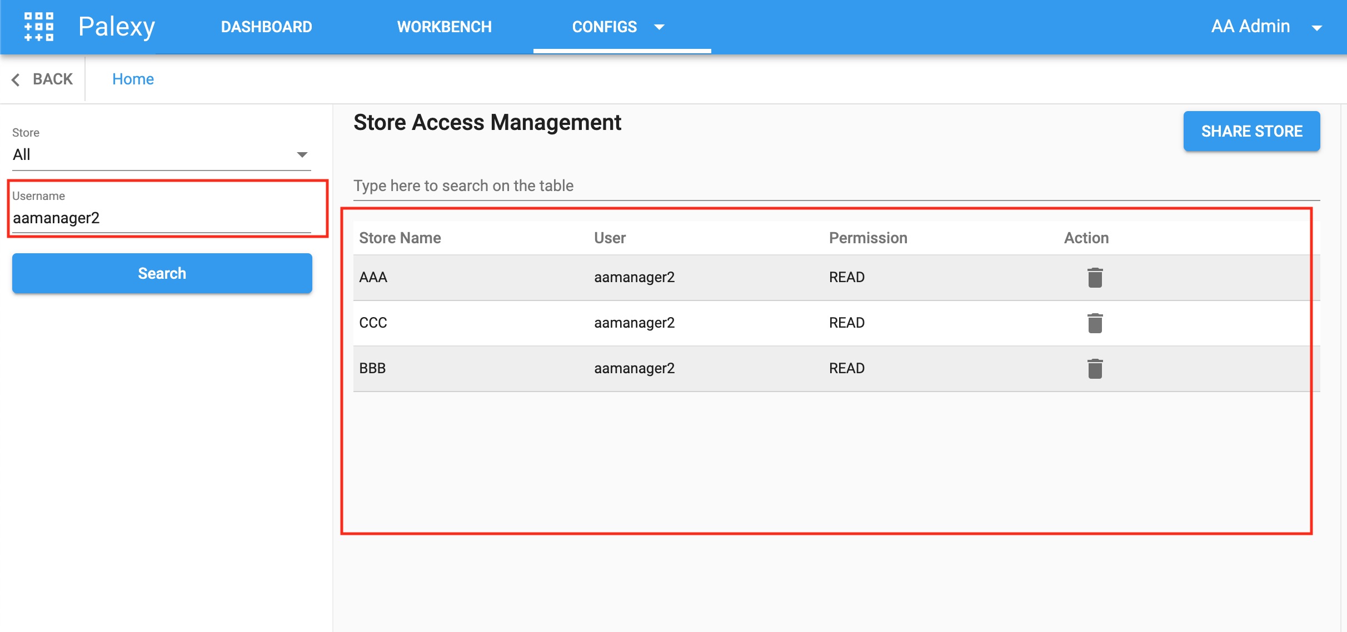Screen dimensions: 1347x632
Task: Click aamanager2 user in BBB row
Action: tap(634, 368)
